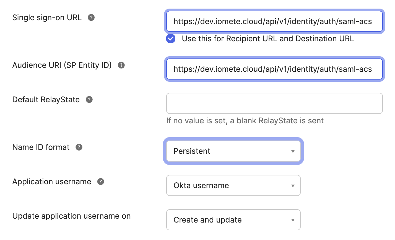Click the 'Default RelayState' label text
The image size is (395, 240).
(46, 99)
